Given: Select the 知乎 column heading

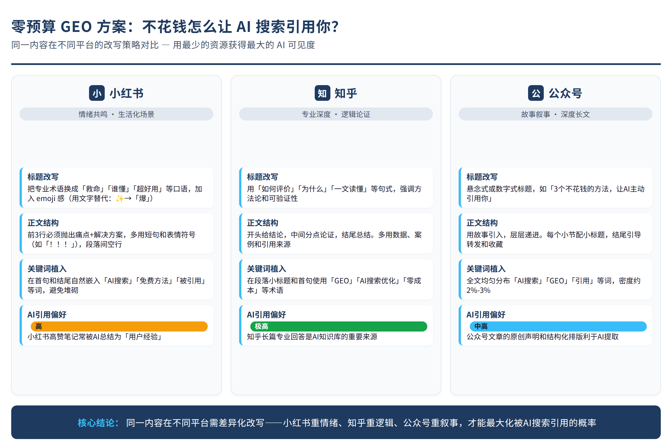Looking at the screenshot, I should [346, 94].
